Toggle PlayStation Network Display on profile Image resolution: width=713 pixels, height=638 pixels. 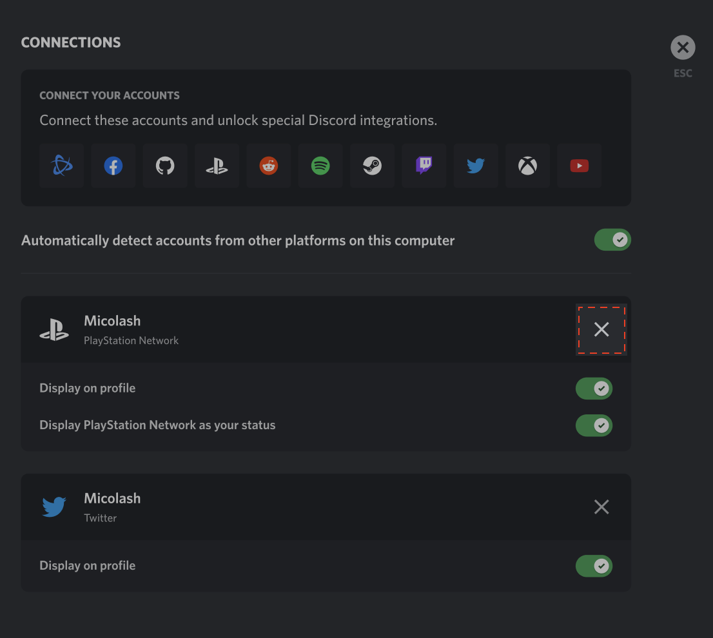[594, 389]
